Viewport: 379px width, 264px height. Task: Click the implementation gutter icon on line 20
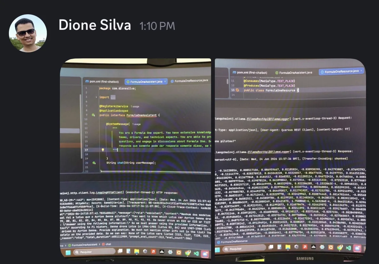94,163
